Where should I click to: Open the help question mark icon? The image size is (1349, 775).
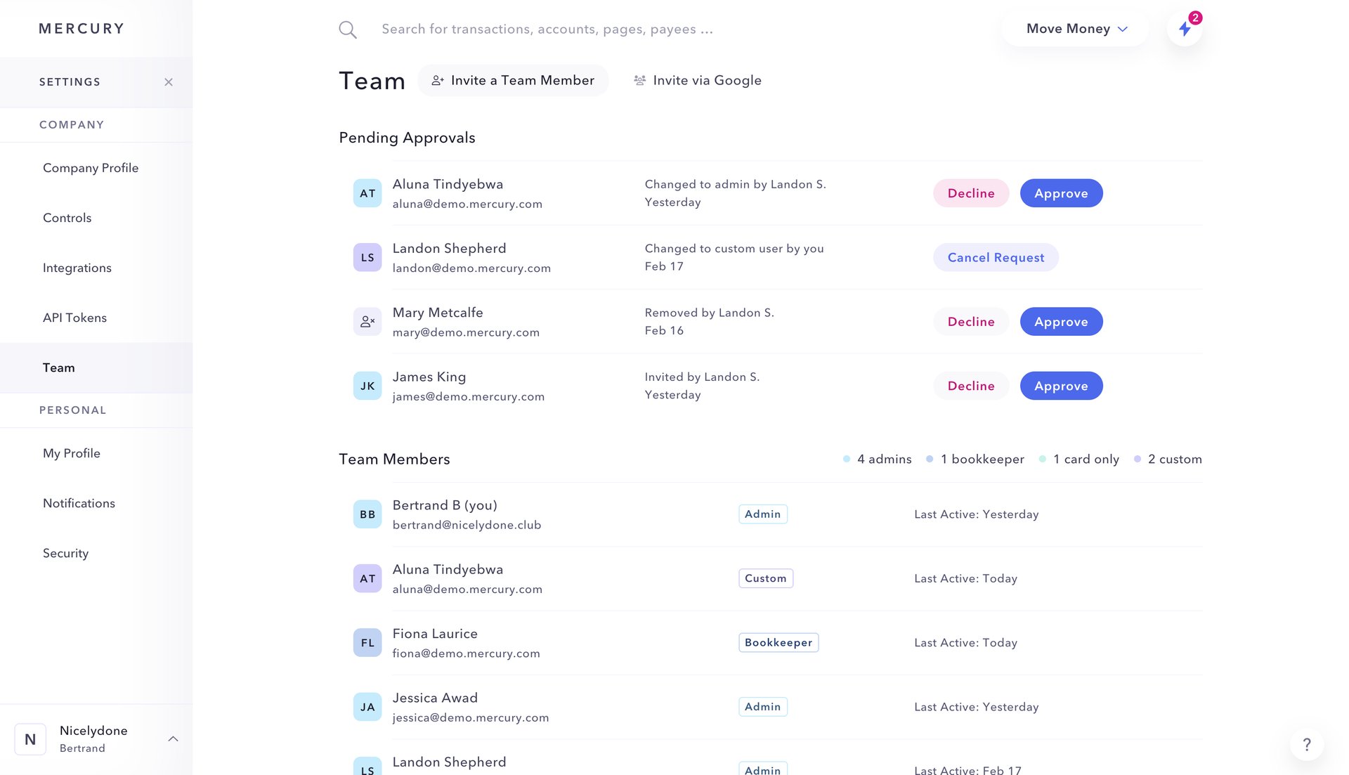(1307, 744)
